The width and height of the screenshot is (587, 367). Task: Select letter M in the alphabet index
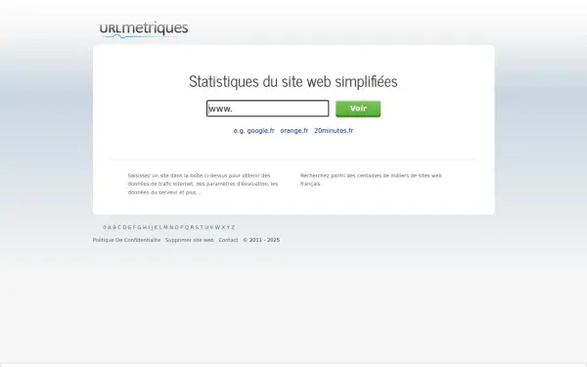(x=166, y=227)
